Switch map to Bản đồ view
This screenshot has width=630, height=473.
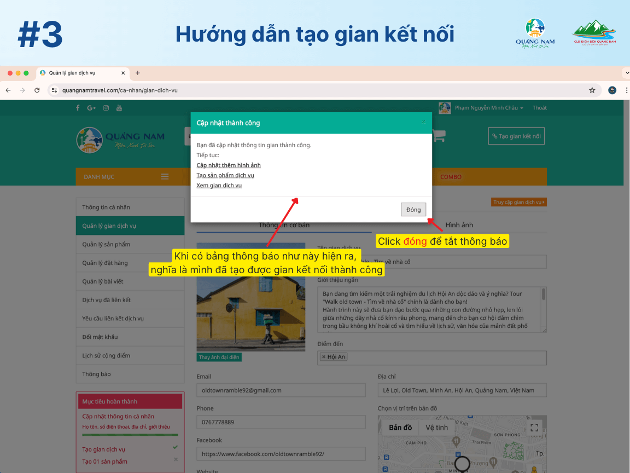pos(400,428)
